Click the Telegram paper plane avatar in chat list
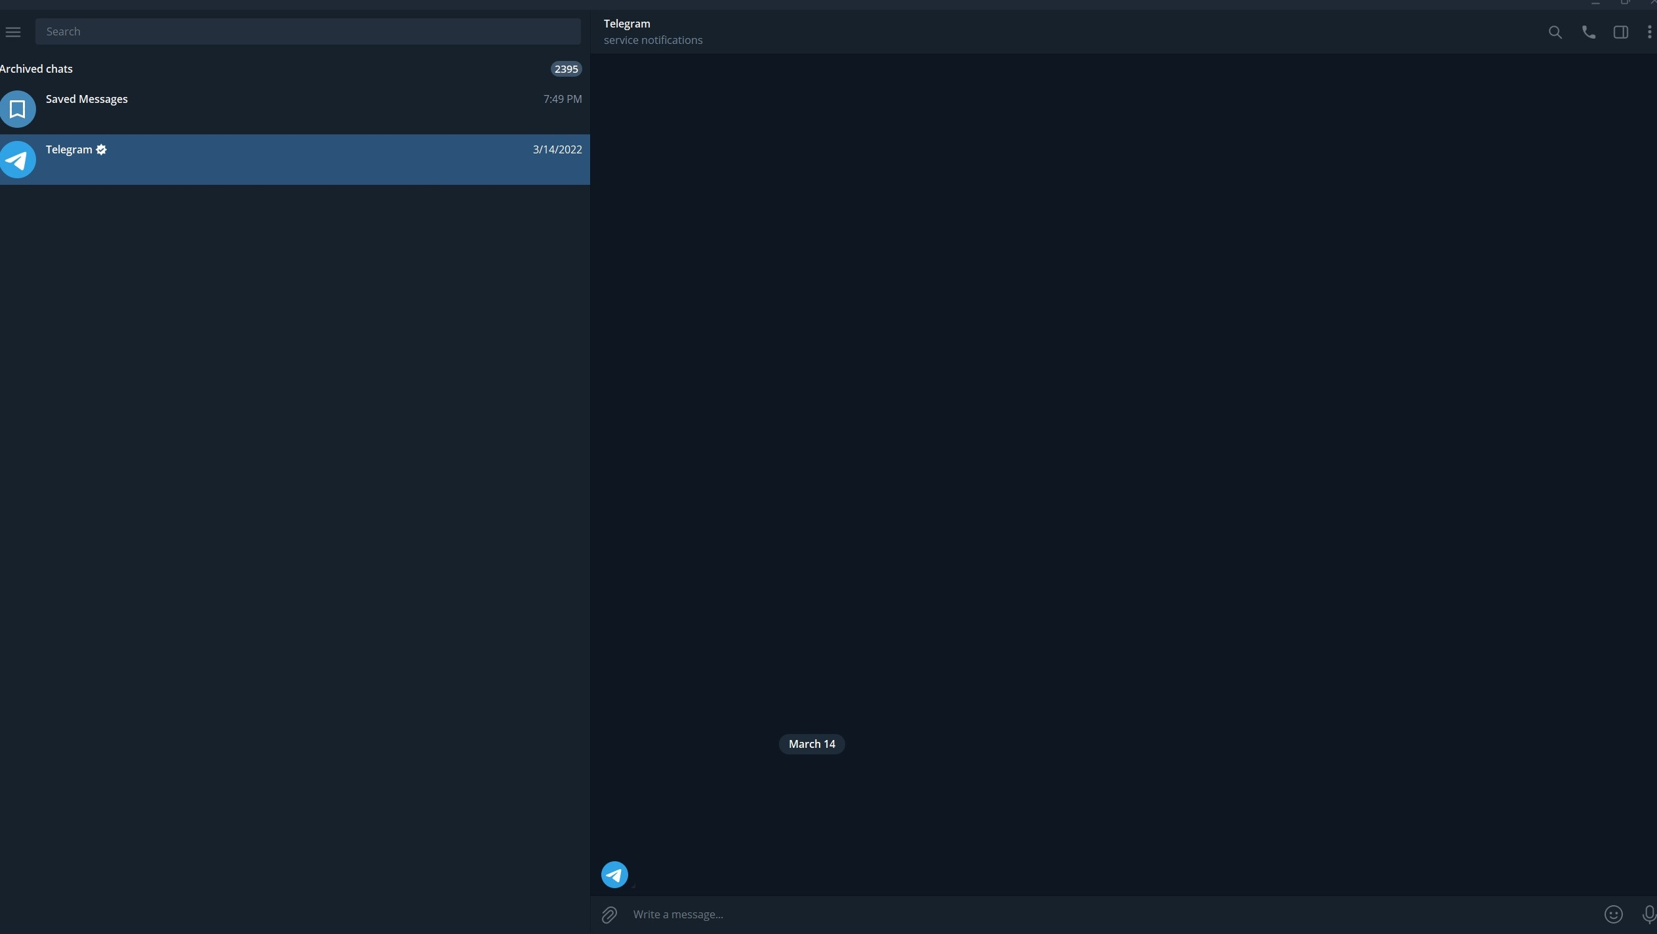The image size is (1657, 934). [x=18, y=159]
